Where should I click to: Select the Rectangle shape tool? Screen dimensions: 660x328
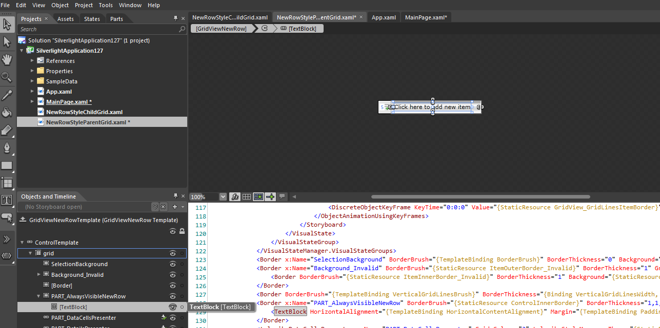7,165
